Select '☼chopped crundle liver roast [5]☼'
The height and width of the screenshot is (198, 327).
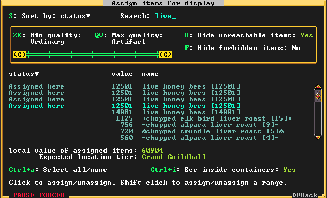[x=212, y=131]
